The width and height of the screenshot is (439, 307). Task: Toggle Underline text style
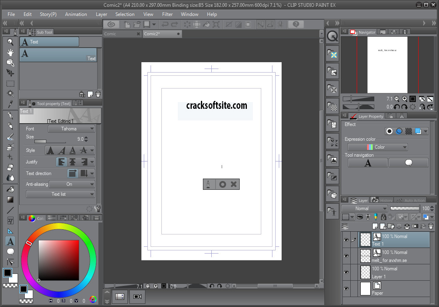click(73, 151)
